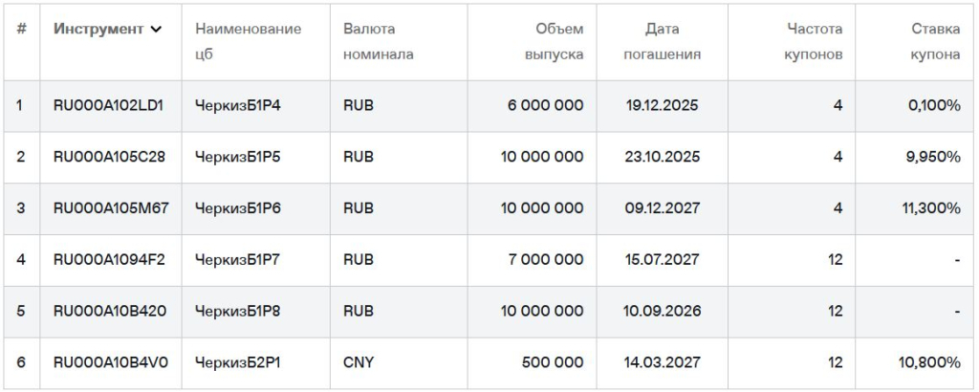
Task: Click the Валюта номинала column header
Action: (x=379, y=41)
